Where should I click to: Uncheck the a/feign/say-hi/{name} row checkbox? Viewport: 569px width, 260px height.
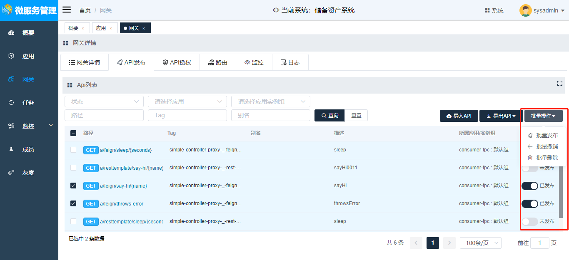point(73,186)
